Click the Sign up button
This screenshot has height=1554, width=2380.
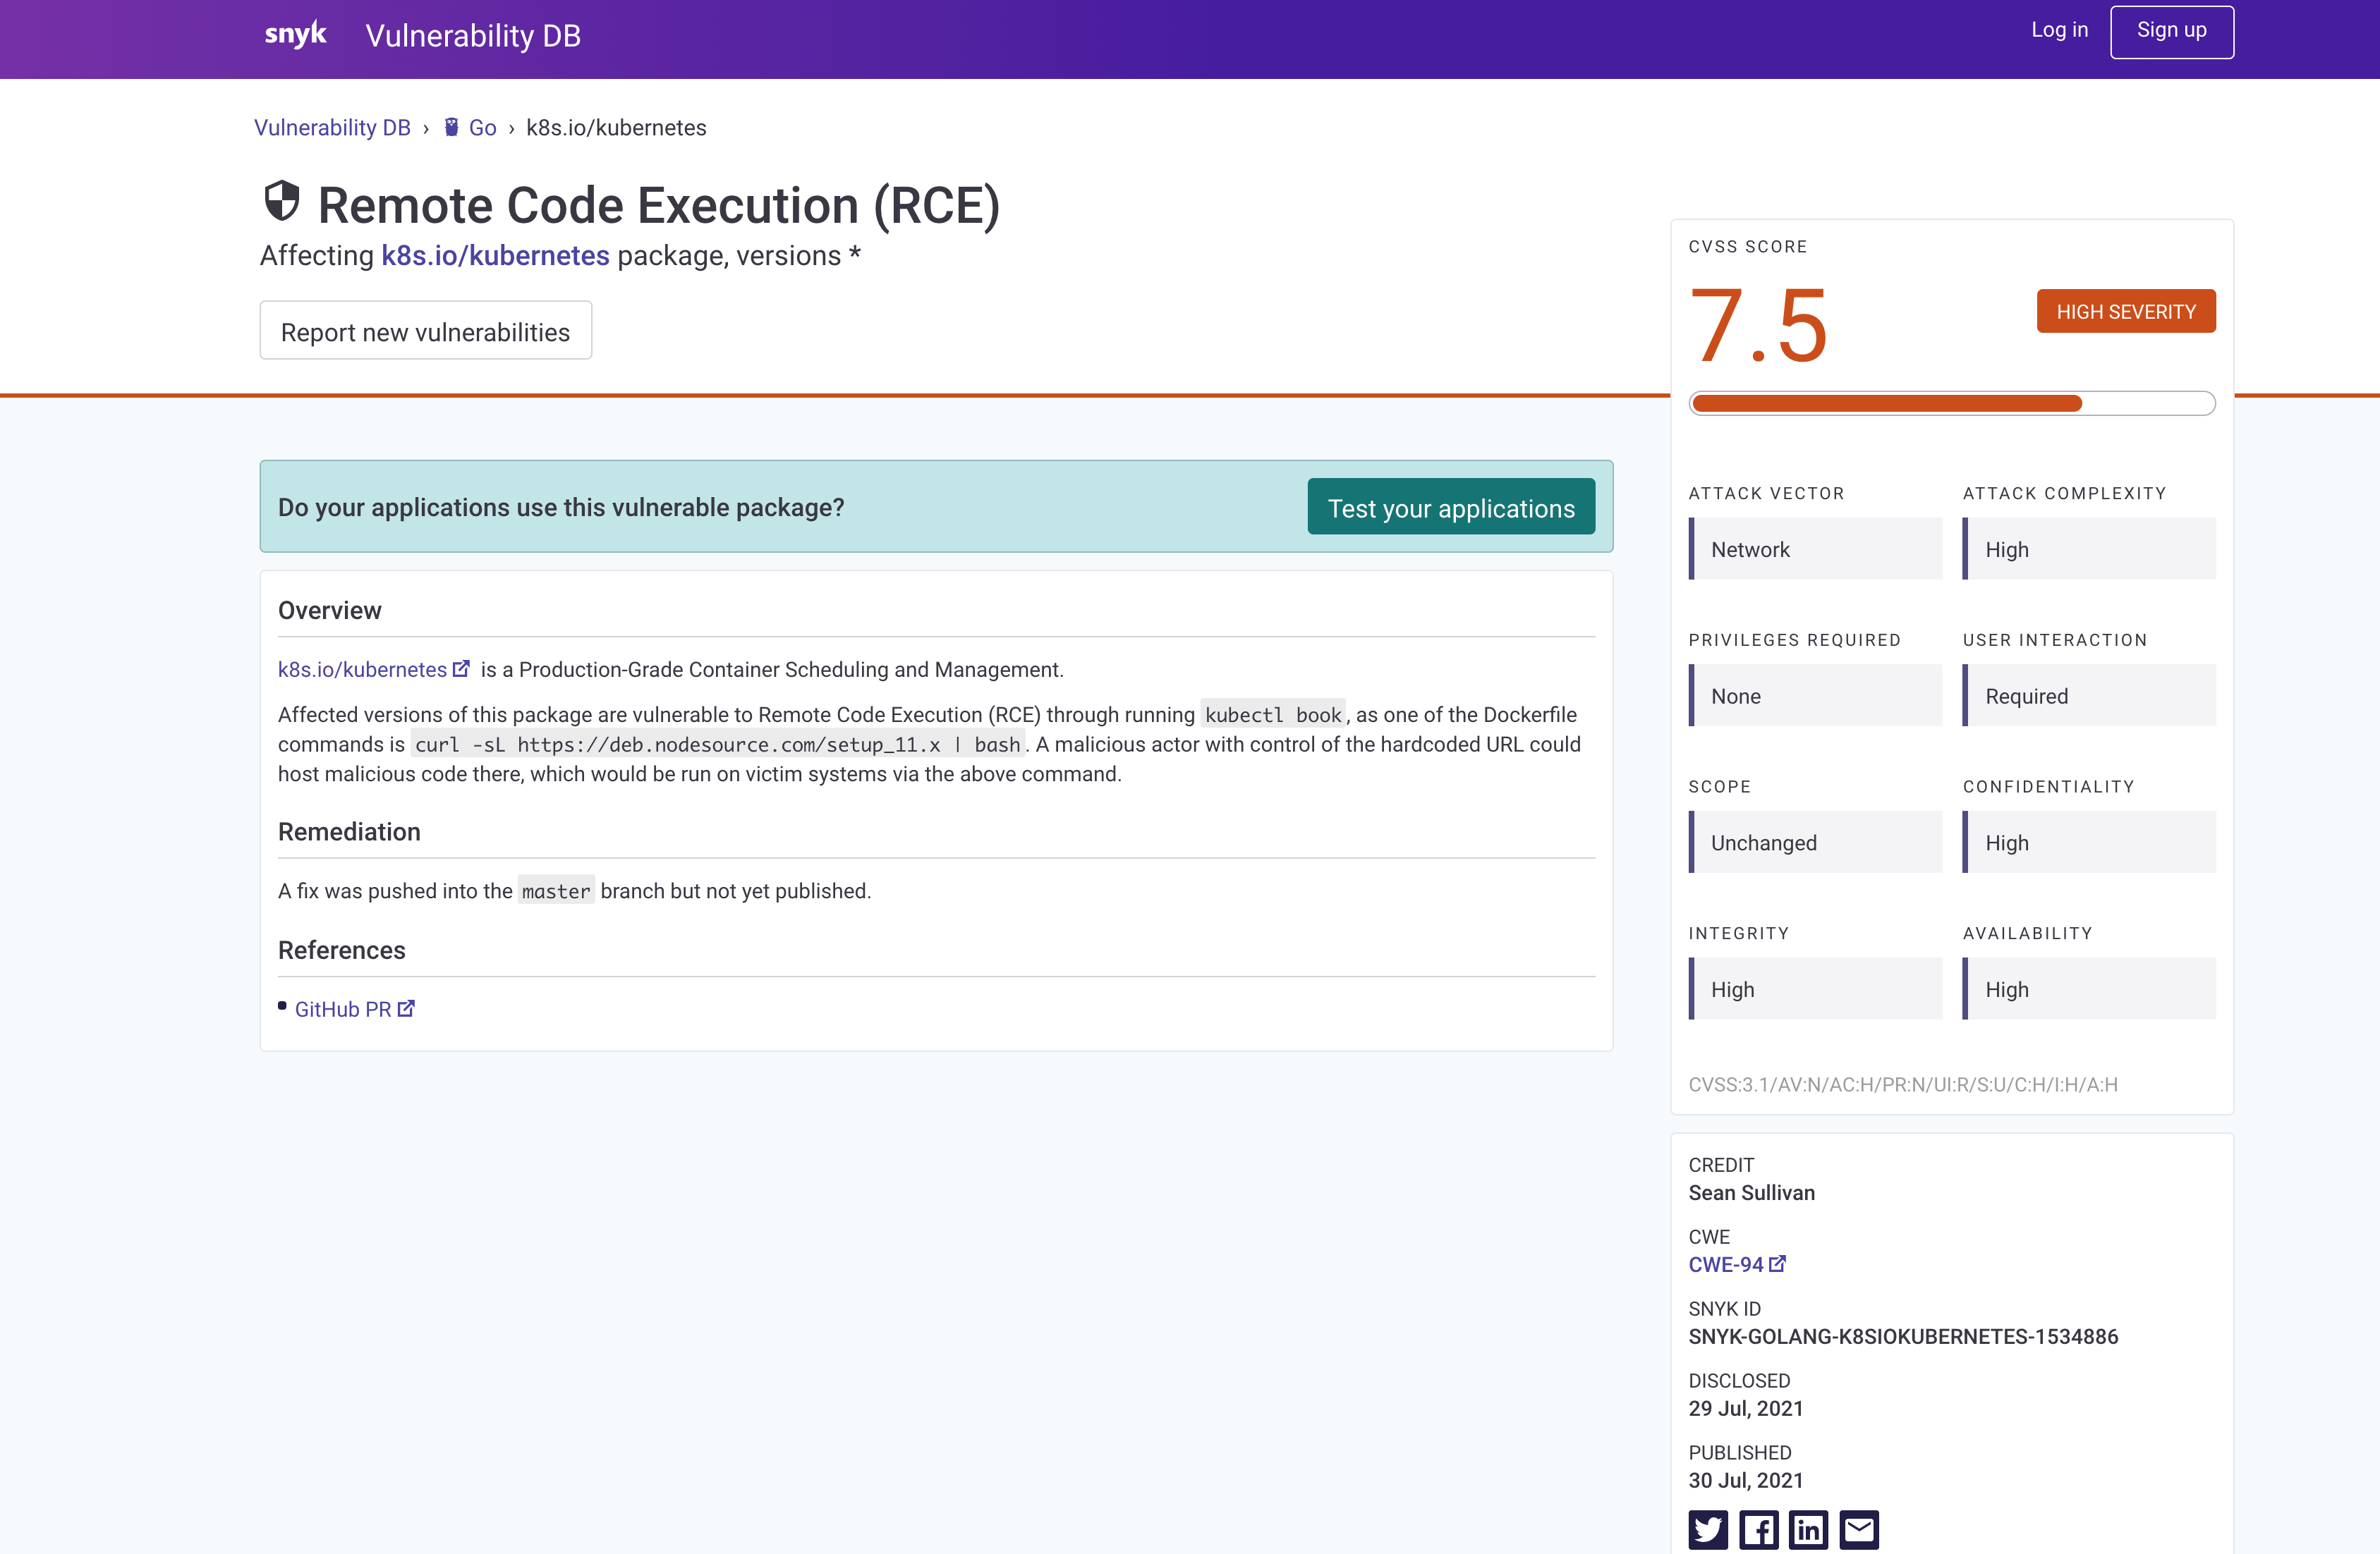2171,31
